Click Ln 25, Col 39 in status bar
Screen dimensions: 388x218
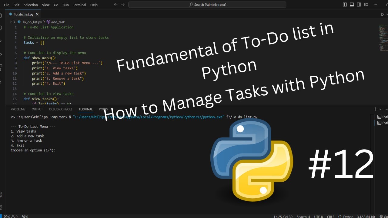click(283, 216)
